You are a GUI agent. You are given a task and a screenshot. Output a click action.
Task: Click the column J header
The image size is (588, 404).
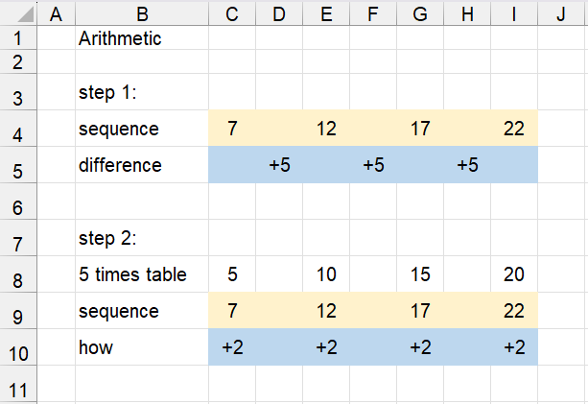click(x=559, y=13)
